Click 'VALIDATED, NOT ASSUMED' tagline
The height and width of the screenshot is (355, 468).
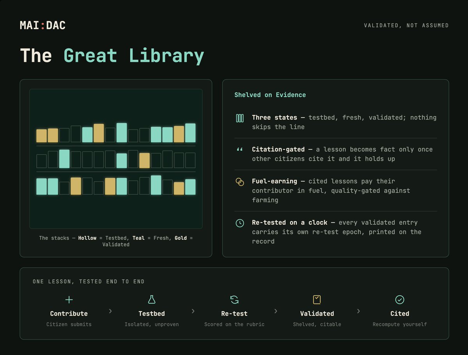coord(406,25)
